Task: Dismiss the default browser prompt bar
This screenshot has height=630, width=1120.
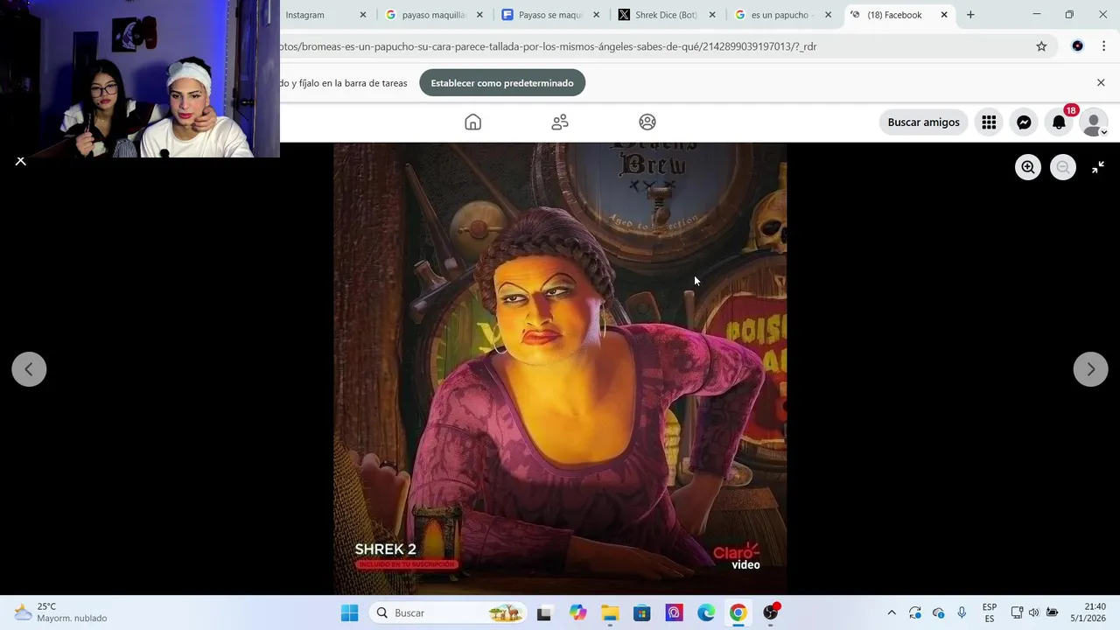Action: pos(1101,82)
